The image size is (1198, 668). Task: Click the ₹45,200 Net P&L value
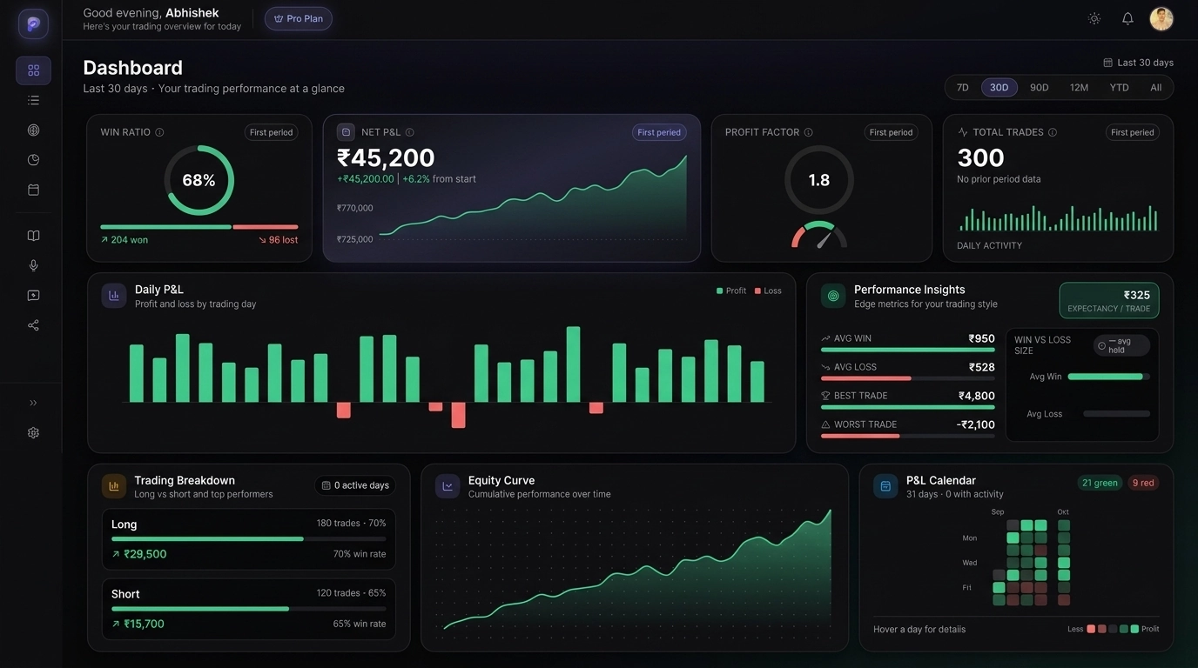386,157
